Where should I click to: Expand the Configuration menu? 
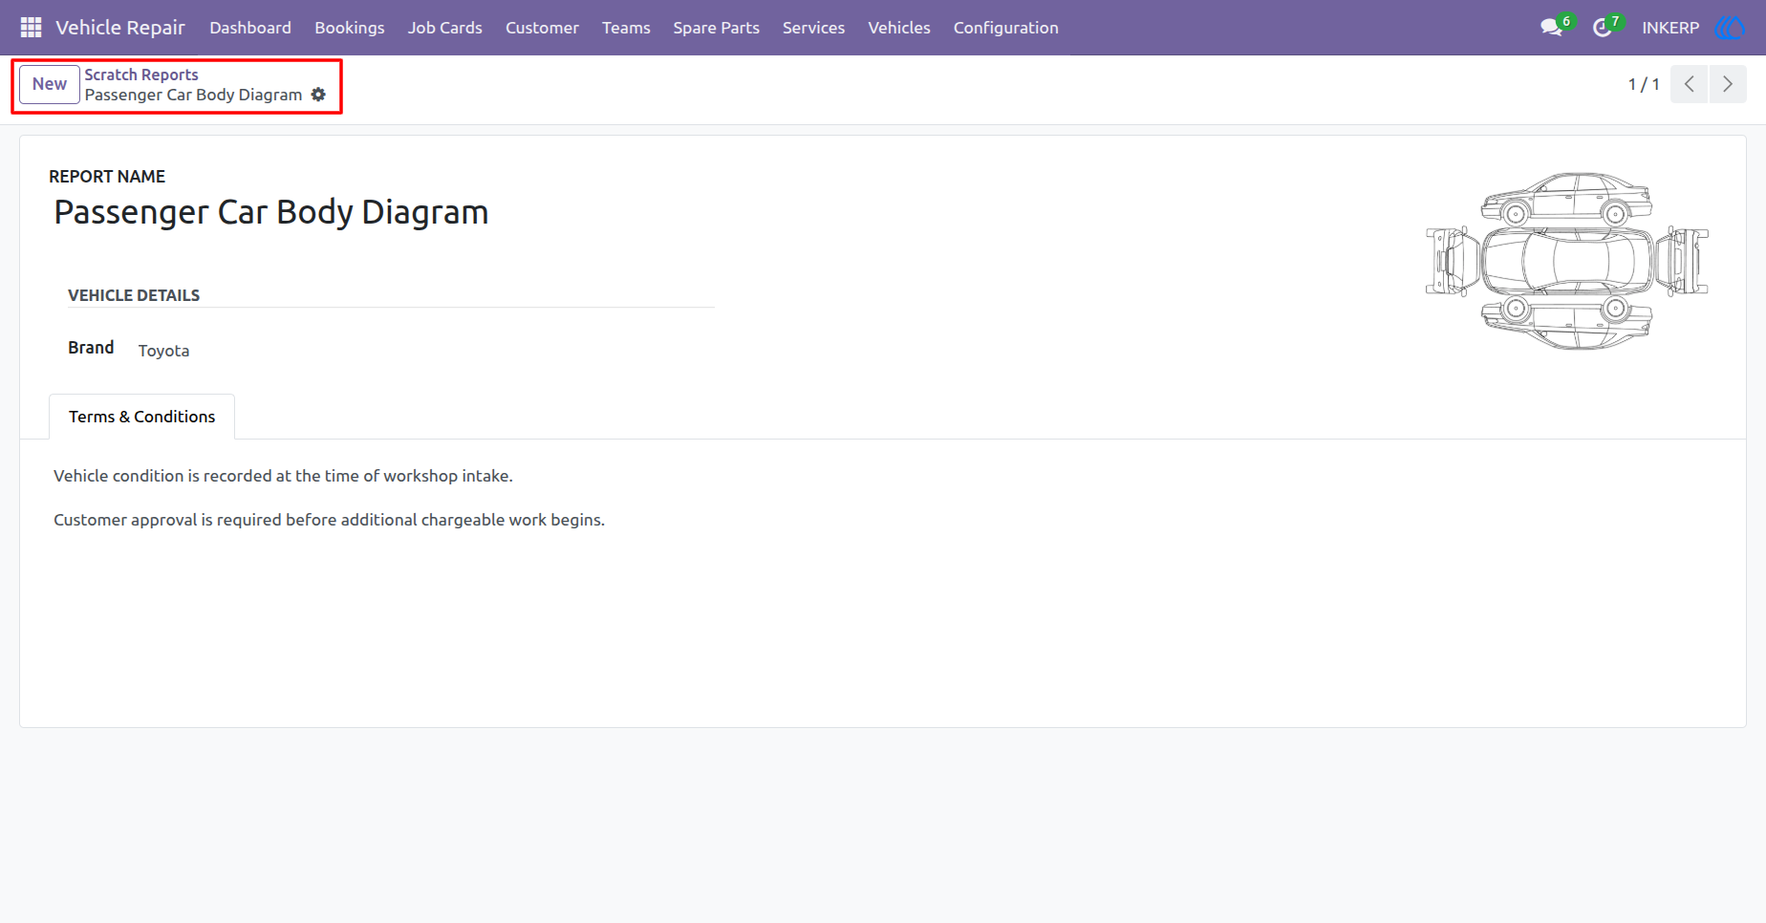click(1005, 28)
